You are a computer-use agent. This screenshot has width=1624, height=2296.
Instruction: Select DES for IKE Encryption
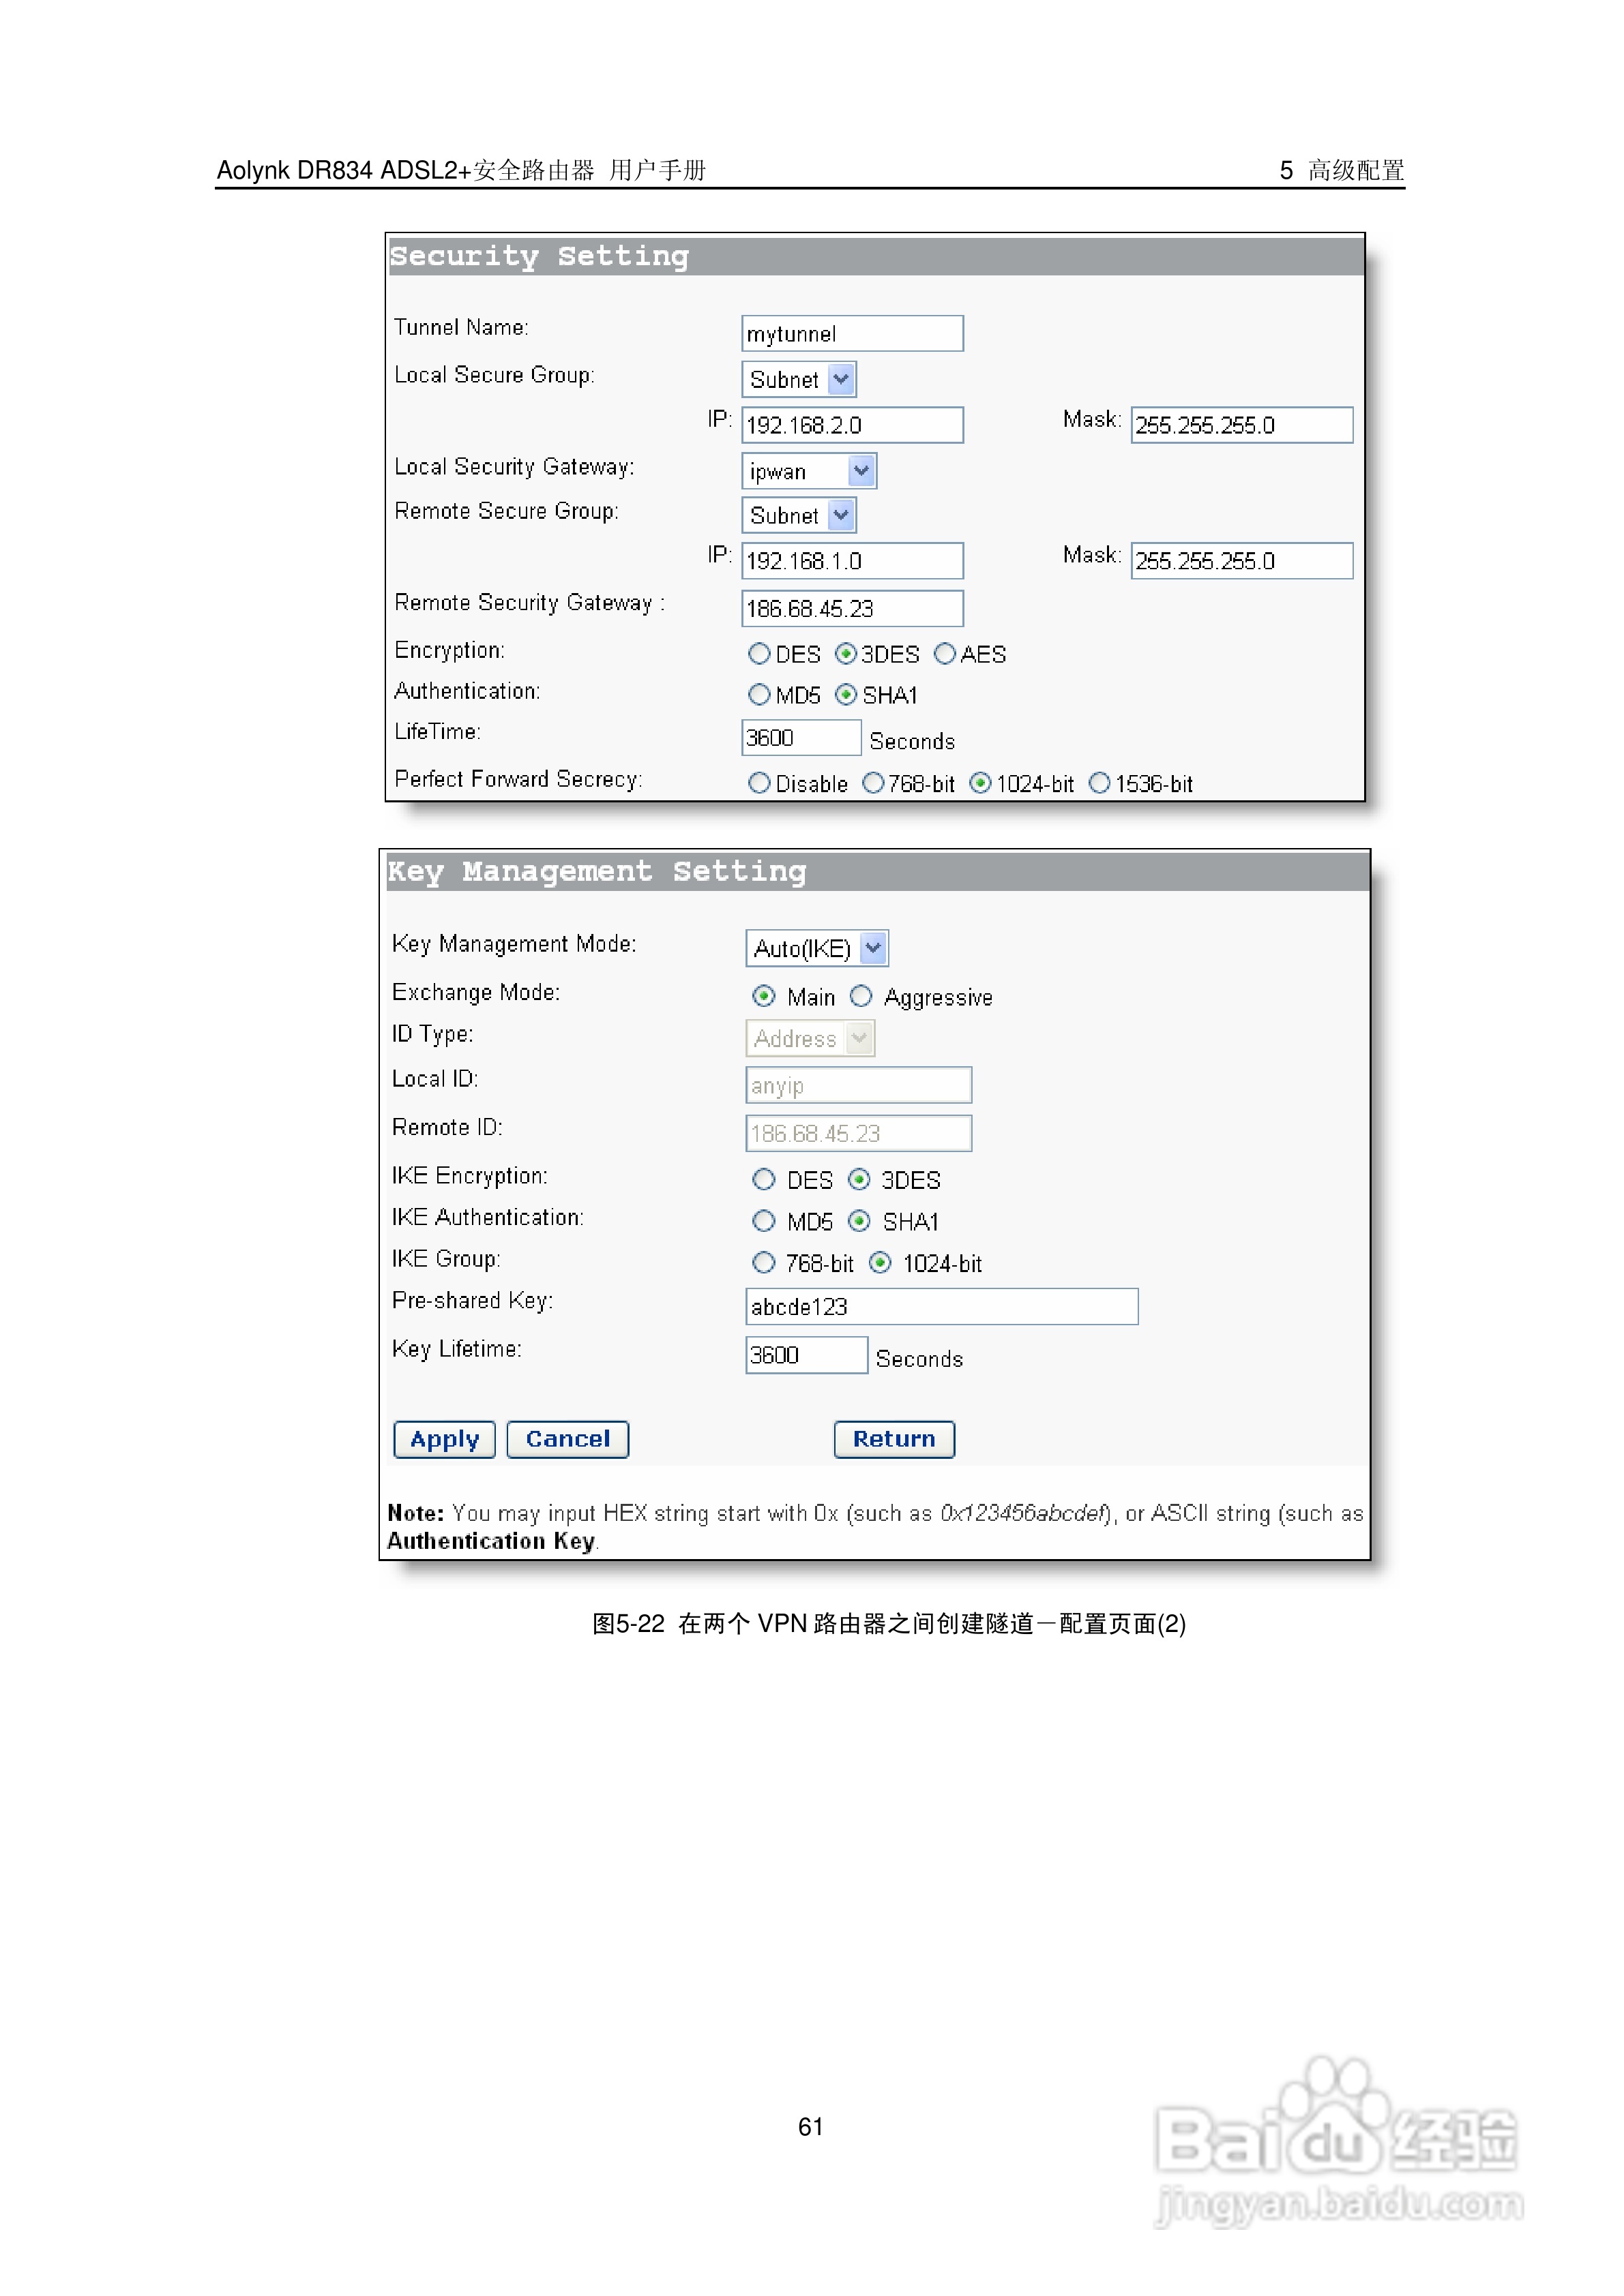pos(763,1180)
